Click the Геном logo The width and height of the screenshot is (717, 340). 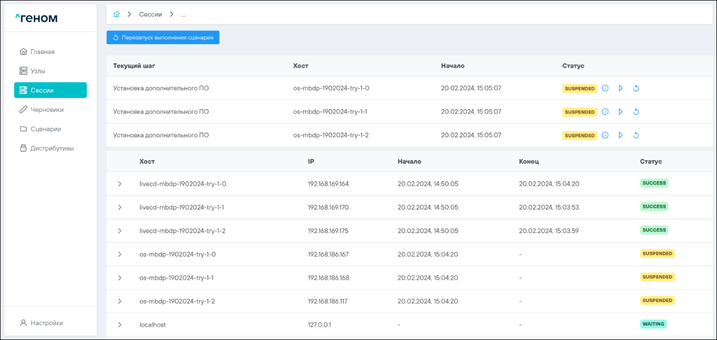point(36,18)
